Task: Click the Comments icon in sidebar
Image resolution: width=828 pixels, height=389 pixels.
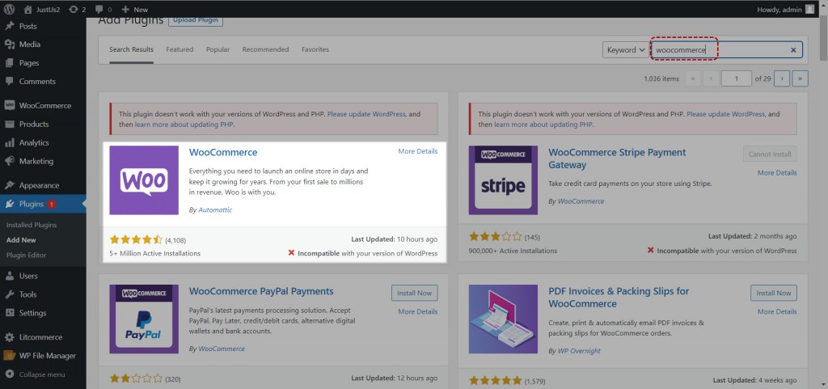Action: click(x=10, y=82)
